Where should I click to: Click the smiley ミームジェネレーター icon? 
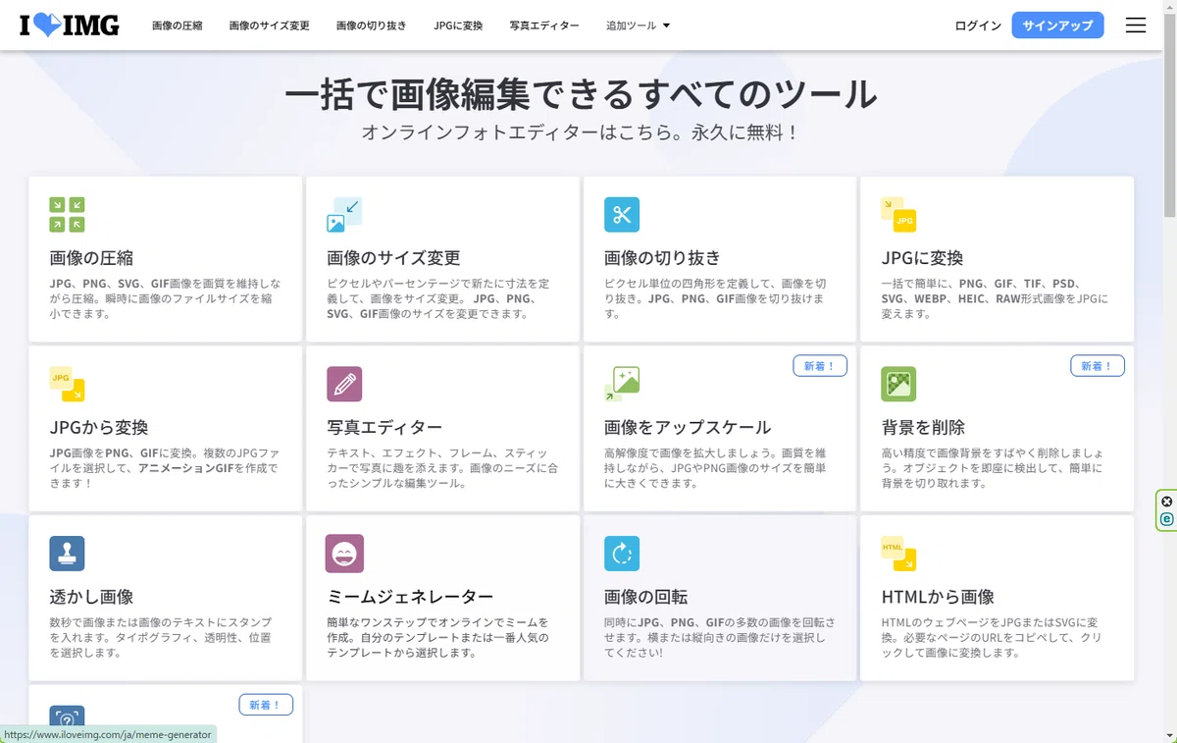pyautogui.click(x=344, y=554)
